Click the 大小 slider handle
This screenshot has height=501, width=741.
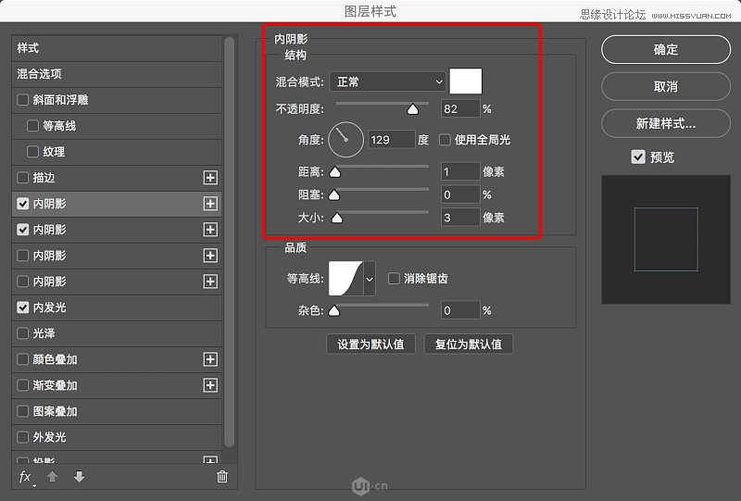(x=337, y=218)
